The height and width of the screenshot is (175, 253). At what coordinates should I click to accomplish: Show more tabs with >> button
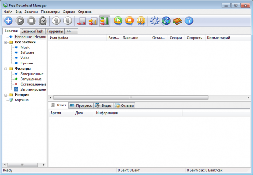(71, 31)
